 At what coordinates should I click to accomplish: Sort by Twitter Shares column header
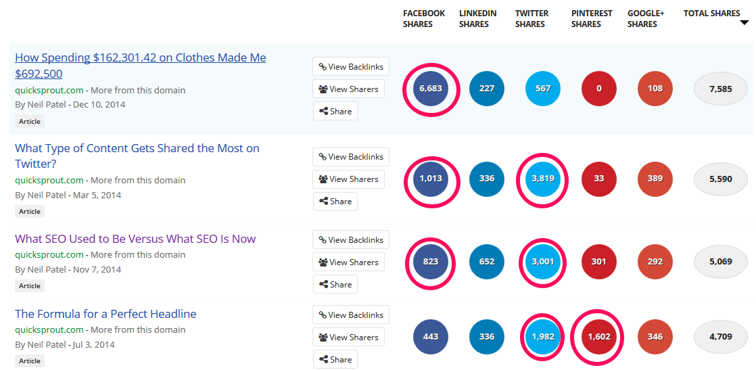click(531, 19)
